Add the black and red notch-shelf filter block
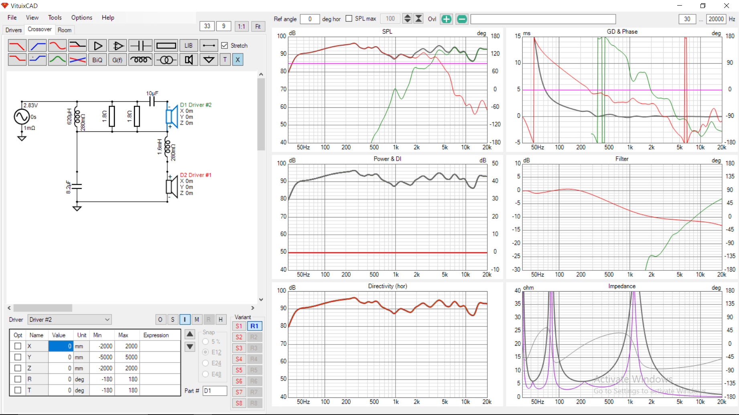The height and width of the screenshot is (415, 739). click(77, 46)
